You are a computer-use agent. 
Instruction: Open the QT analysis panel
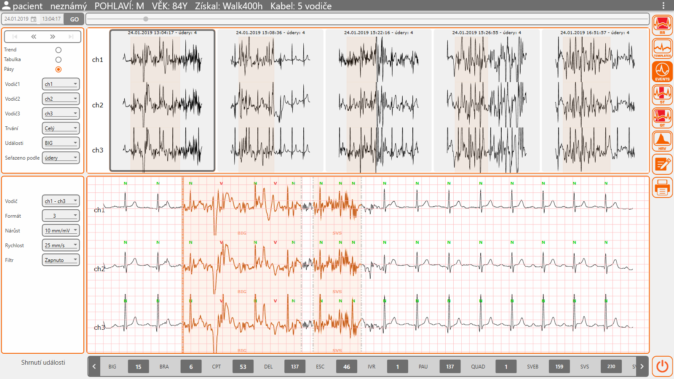pos(662,118)
